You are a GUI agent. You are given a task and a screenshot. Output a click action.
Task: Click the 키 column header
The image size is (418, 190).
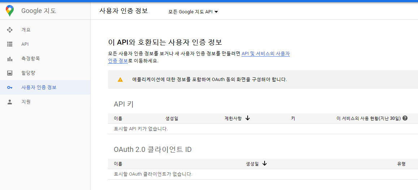tap(293, 118)
